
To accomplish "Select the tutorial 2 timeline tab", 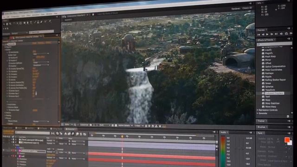I will coord(71,129).
